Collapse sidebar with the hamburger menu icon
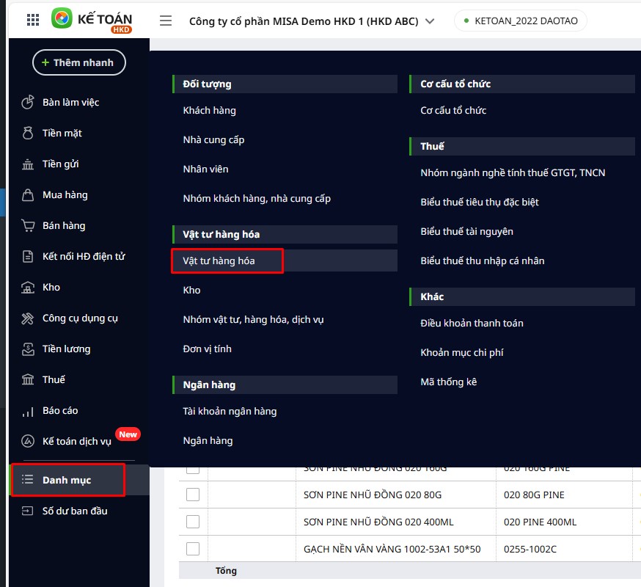Image resolution: width=641 pixels, height=587 pixels. (x=166, y=21)
